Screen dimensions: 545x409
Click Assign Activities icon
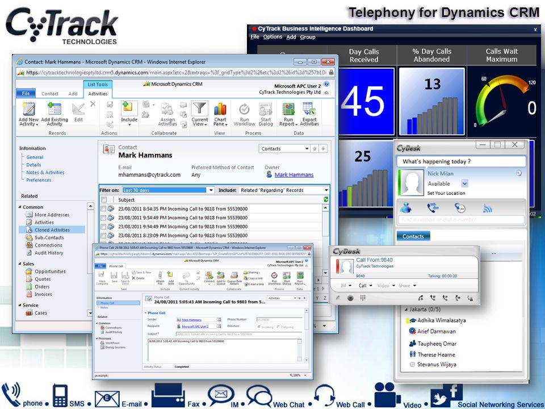167,114
